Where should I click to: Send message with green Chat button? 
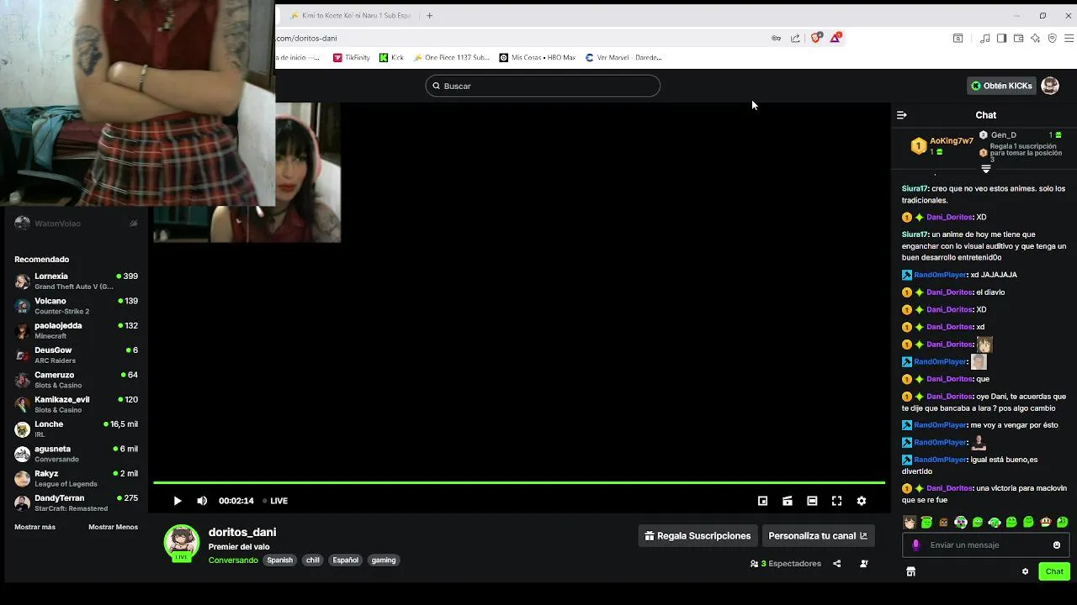(x=1054, y=571)
